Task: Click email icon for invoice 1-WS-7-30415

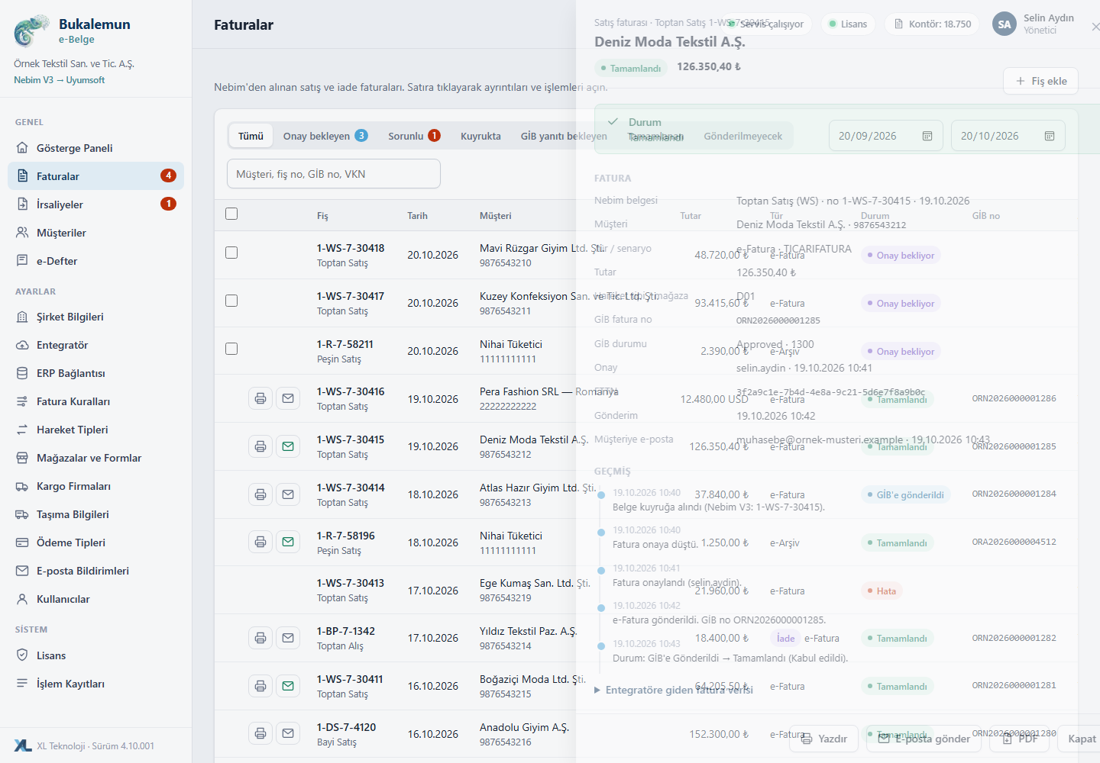Action: (288, 446)
